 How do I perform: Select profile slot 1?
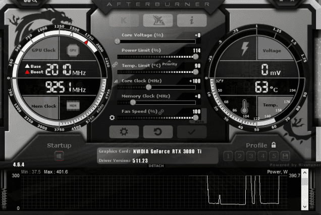(x=228, y=156)
